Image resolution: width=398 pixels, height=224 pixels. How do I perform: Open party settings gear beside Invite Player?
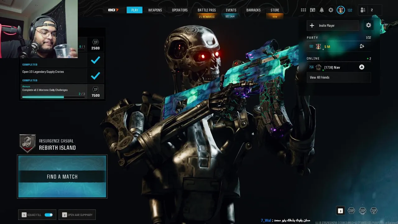(368, 26)
